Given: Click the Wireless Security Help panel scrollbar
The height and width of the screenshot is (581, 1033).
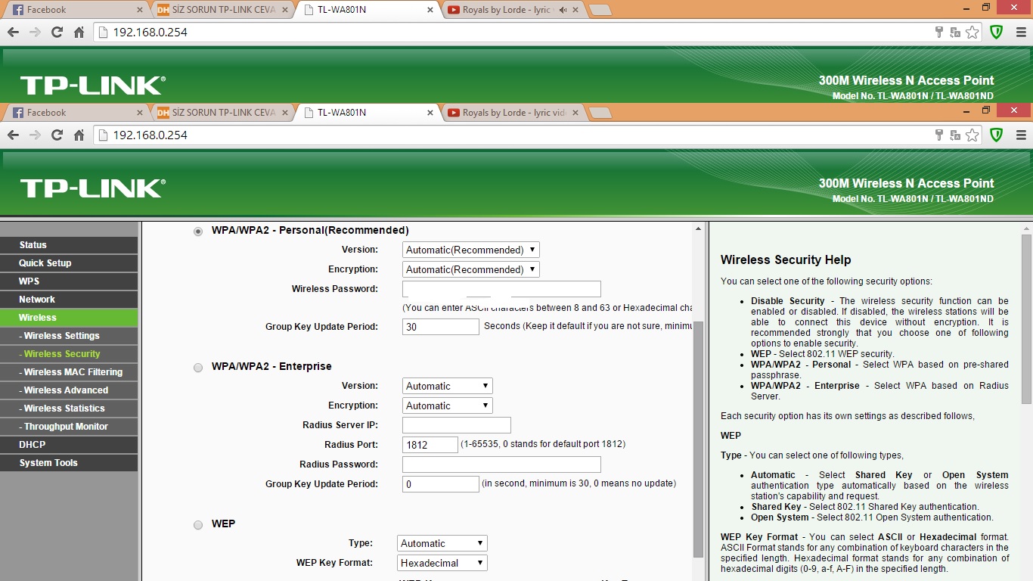Looking at the screenshot, I should pos(1026,318).
